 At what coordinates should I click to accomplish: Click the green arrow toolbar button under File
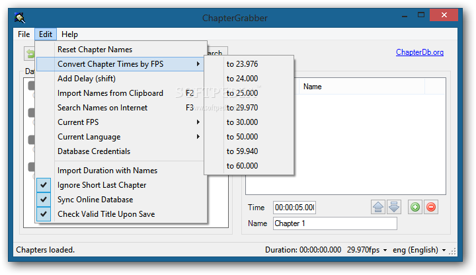point(30,54)
